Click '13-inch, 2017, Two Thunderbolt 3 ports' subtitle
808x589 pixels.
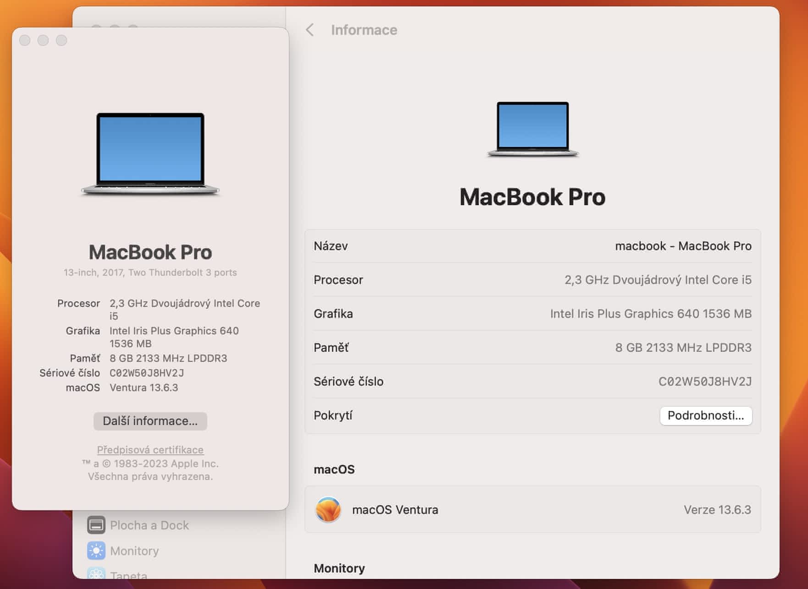150,273
